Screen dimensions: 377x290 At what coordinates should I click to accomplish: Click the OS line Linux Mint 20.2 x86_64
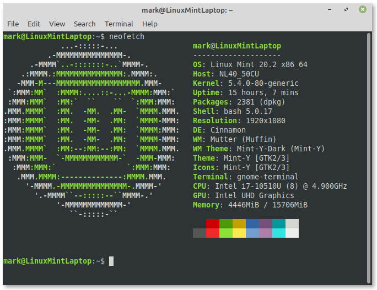click(x=250, y=64)
